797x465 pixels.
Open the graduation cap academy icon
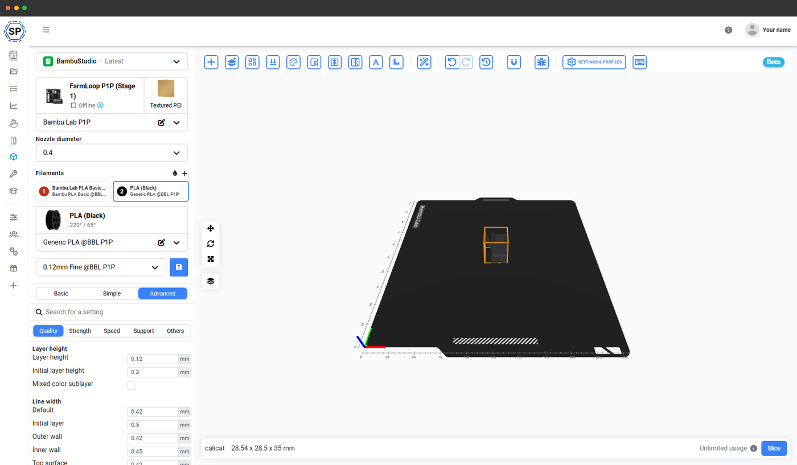pyautogui.click(x=14, y=191)
